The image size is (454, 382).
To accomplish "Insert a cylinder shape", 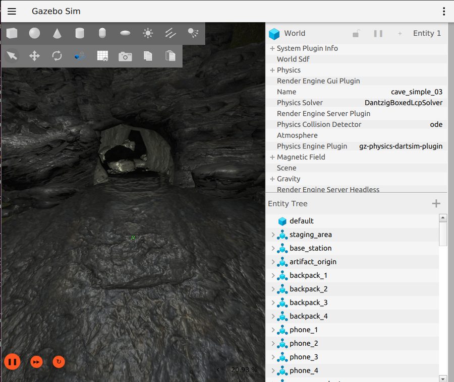I will click(x=80, y=33).
